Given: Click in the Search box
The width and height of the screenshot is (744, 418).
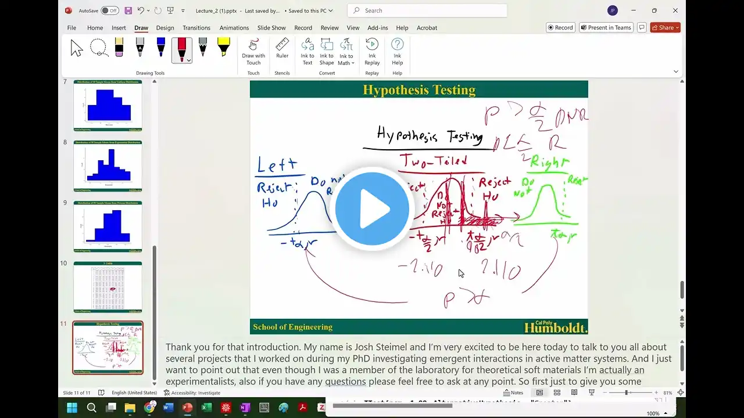Looking at the screenshot, I should (427, 10).
